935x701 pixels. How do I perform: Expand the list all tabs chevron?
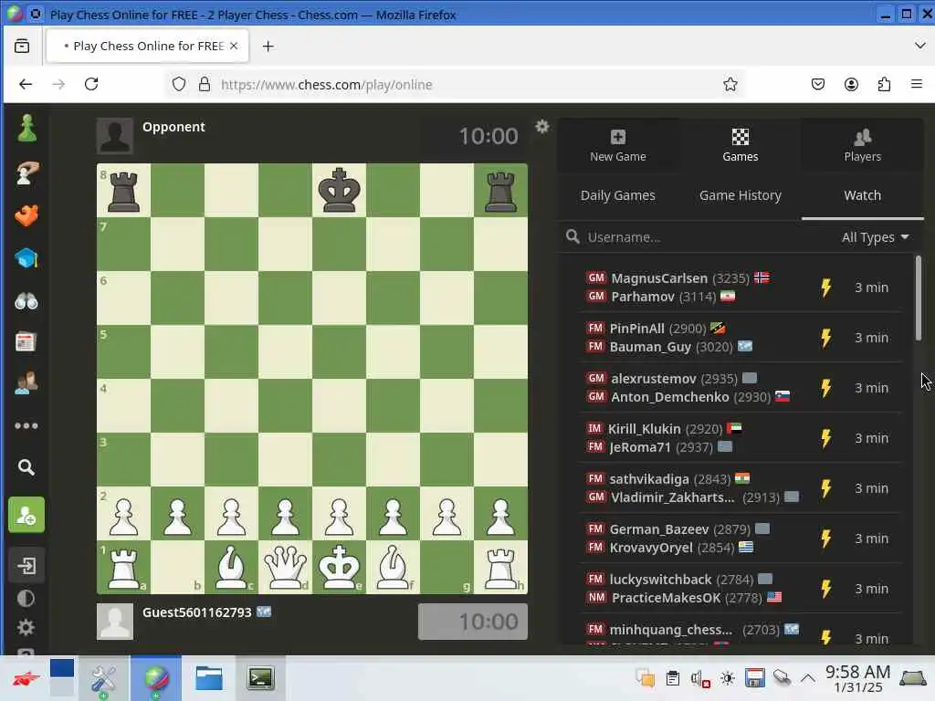[919, 46]
